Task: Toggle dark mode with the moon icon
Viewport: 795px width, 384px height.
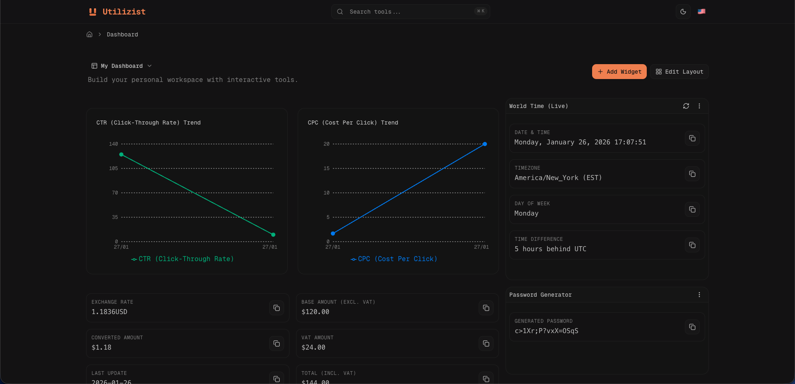Action: [683, 12]
